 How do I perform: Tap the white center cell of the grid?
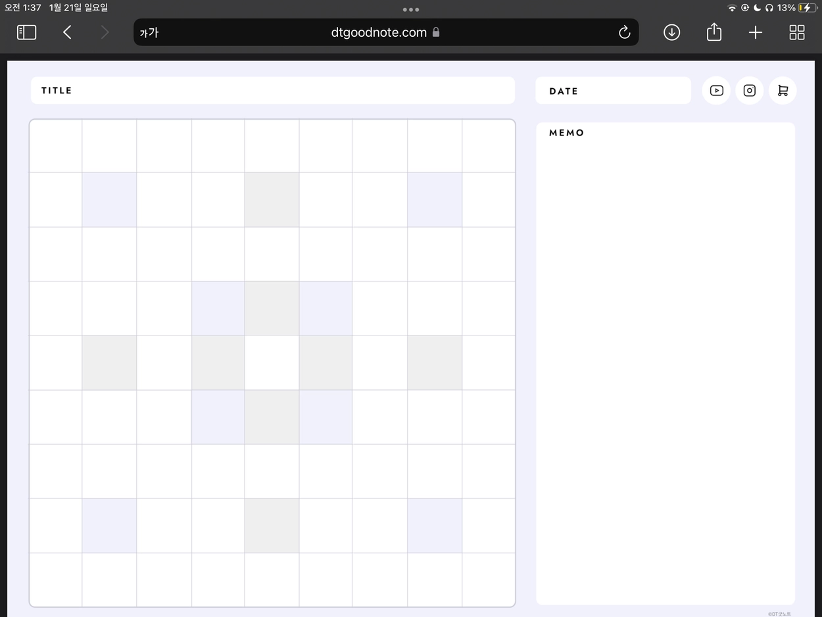[x=272, y=362]
